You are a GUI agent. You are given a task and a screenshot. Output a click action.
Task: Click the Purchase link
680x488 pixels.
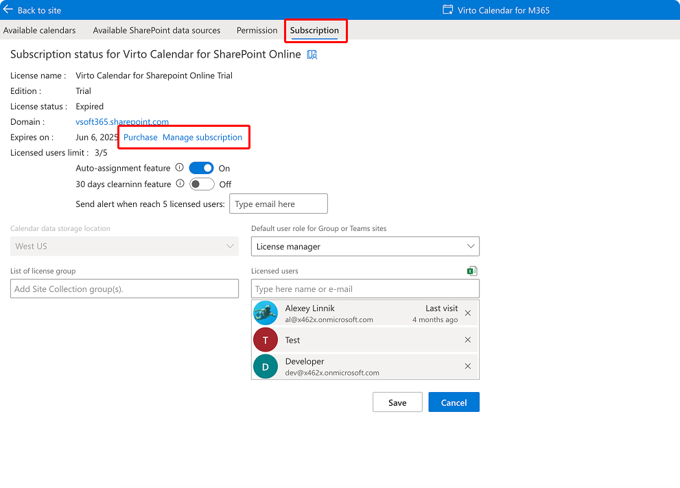tap(140, 137)
